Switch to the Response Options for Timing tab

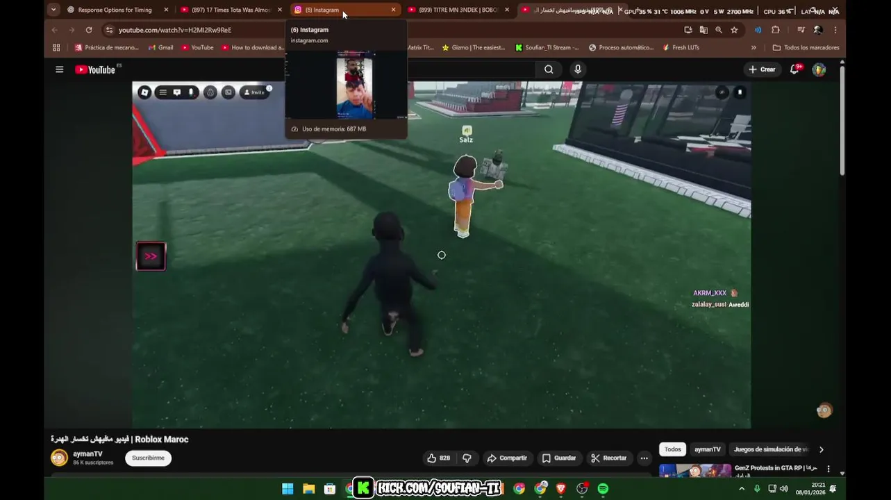[x=118, y=10]
